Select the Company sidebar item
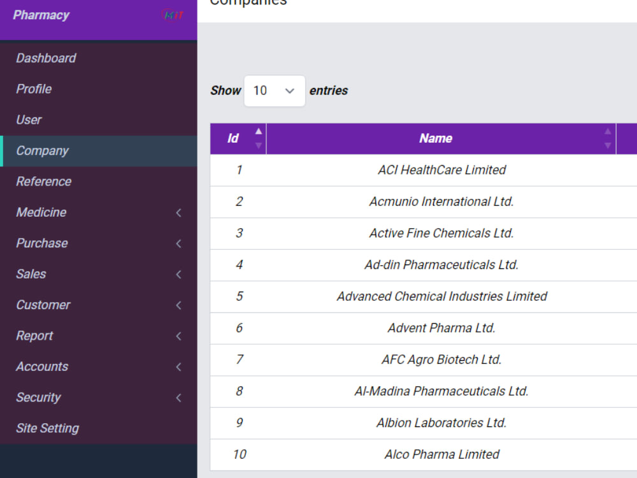 [99, 151]
